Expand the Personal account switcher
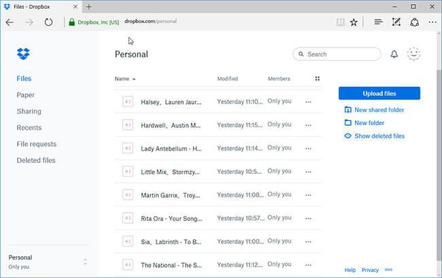442x278 pixels. 85,262
